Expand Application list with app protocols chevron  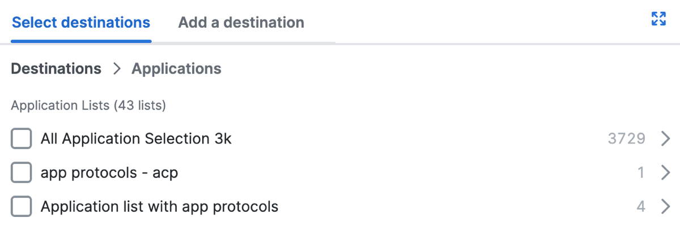[666, 207]
